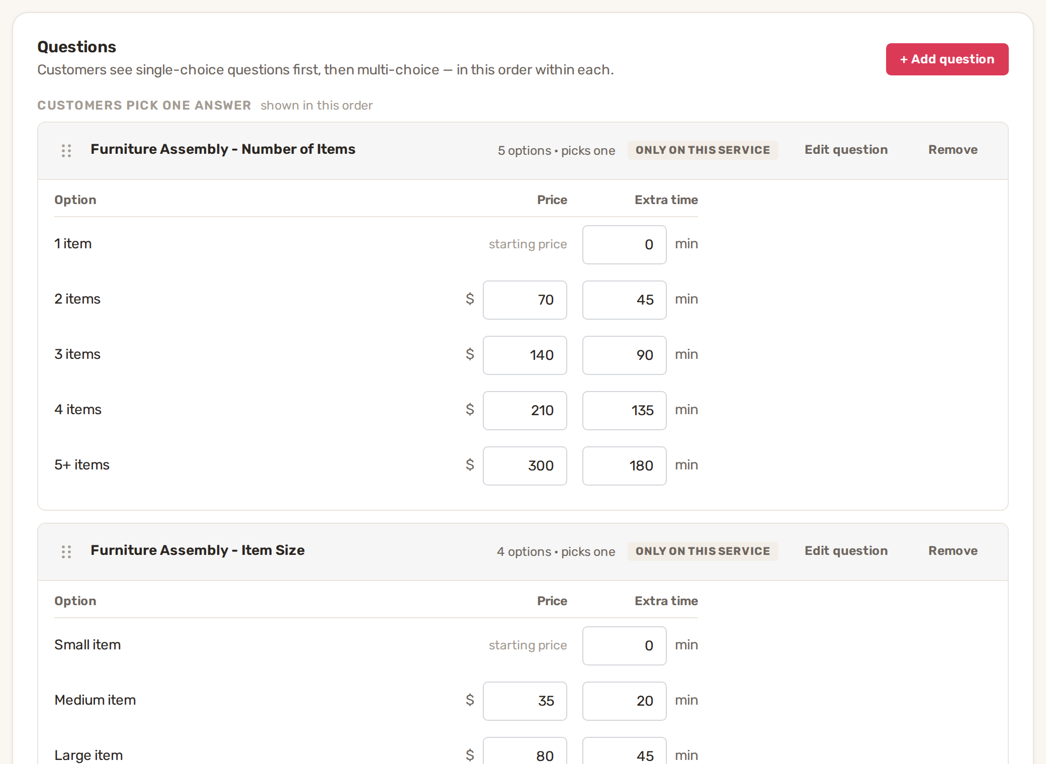Click the drag handle for Number of Items question
This screenshot has height=764, width=1046.
click(x=66, y=150)
